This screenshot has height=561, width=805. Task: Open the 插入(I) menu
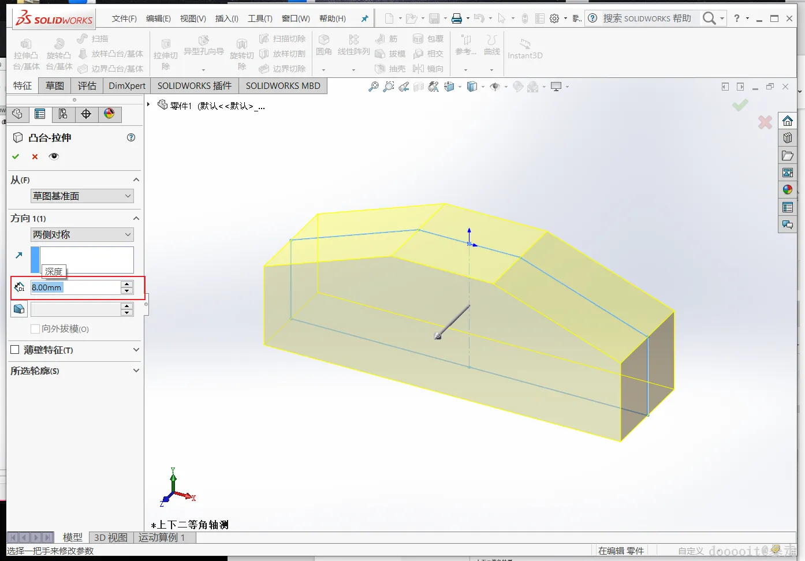[x=227, y=18]
